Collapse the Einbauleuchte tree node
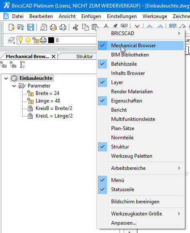Image resolution: width=190 pixels, height=233 pixels. (6, 78)
